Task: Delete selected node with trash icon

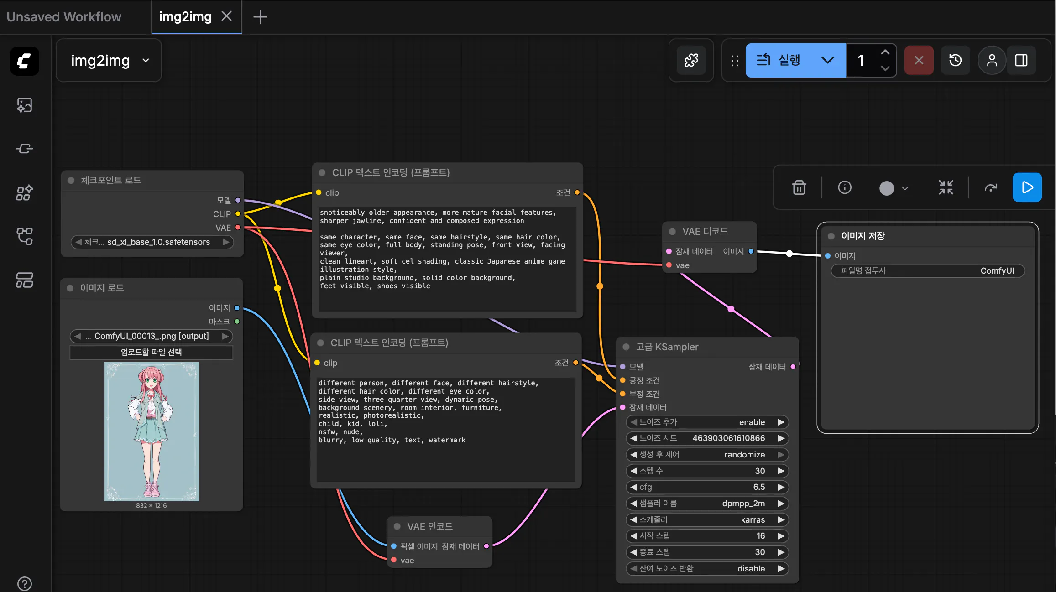Action: point(799,187)
